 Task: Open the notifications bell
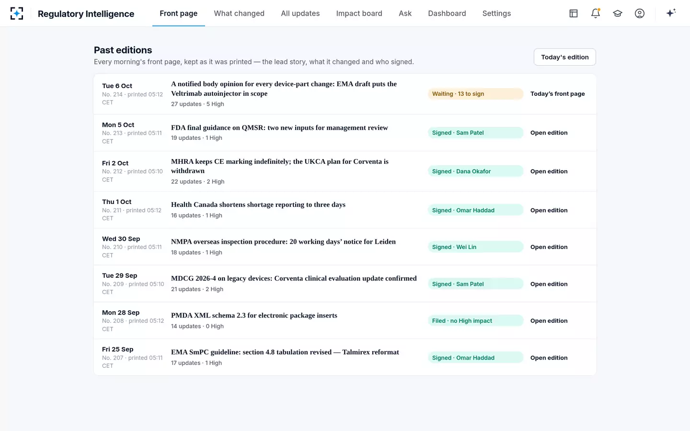coord(596,13)
